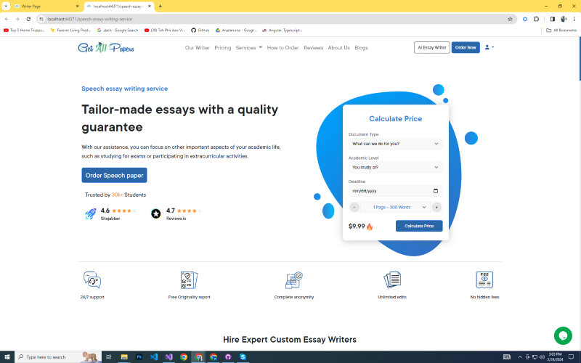
Task: Click the Sitejabber rocket icon
Action: click(90, 213)
